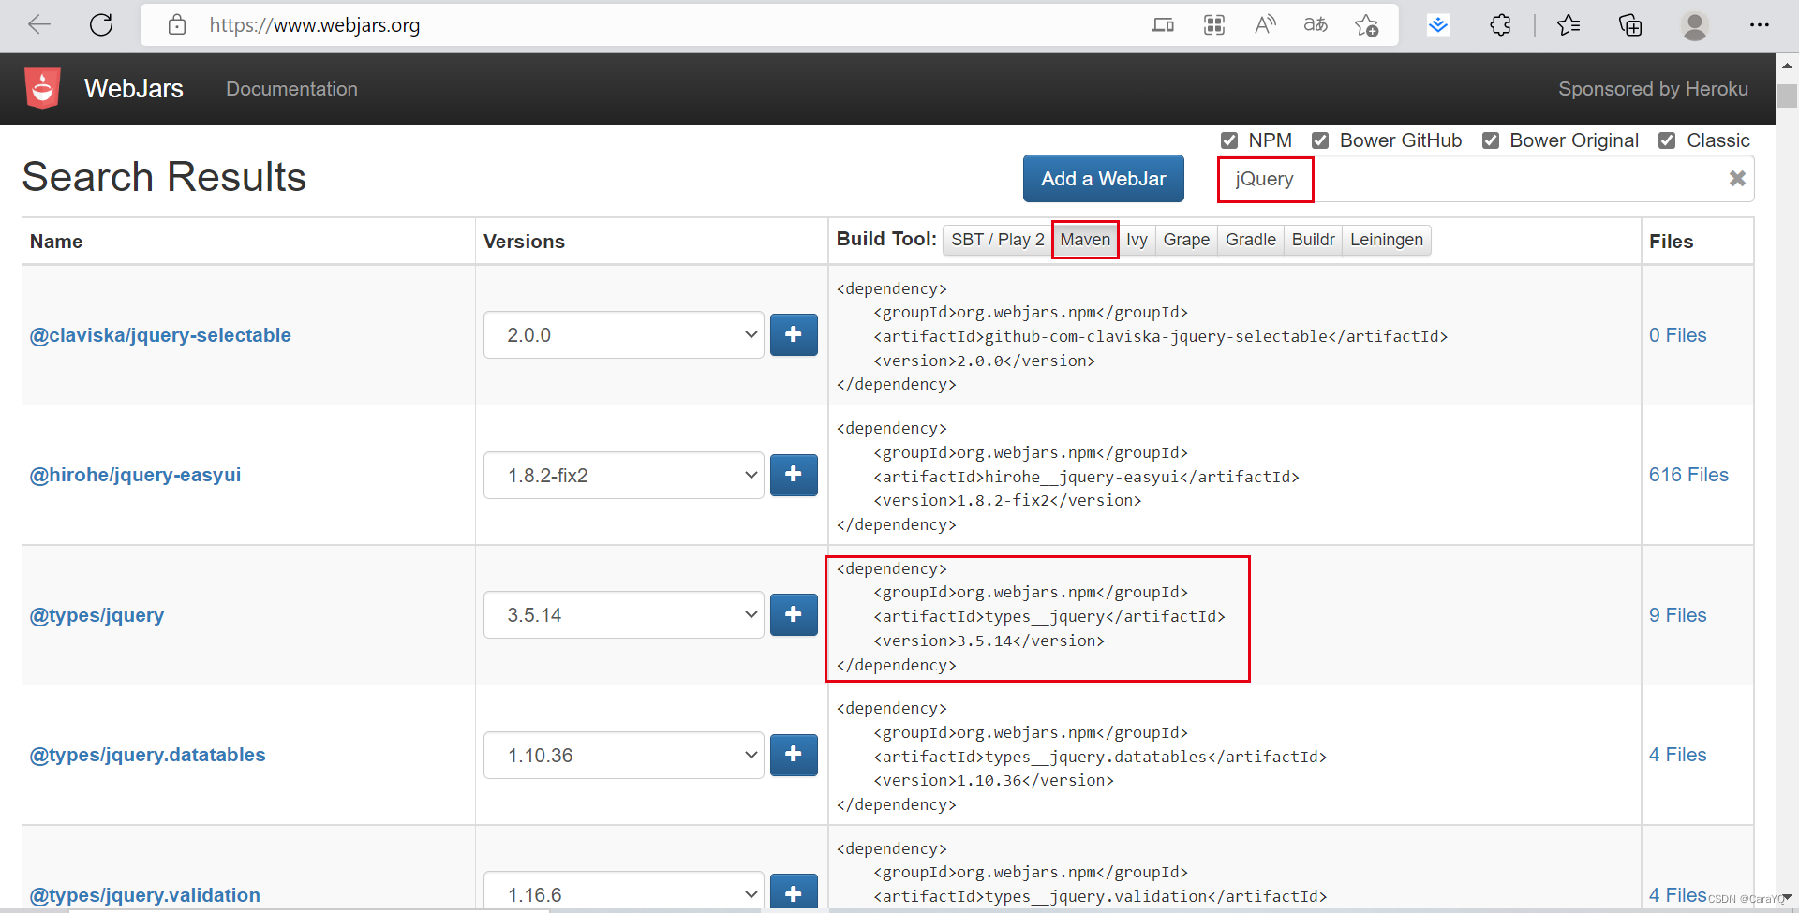Open the Collections icon
Viewport: 1799px width, 913px height.
click(x=1630, y=25)
